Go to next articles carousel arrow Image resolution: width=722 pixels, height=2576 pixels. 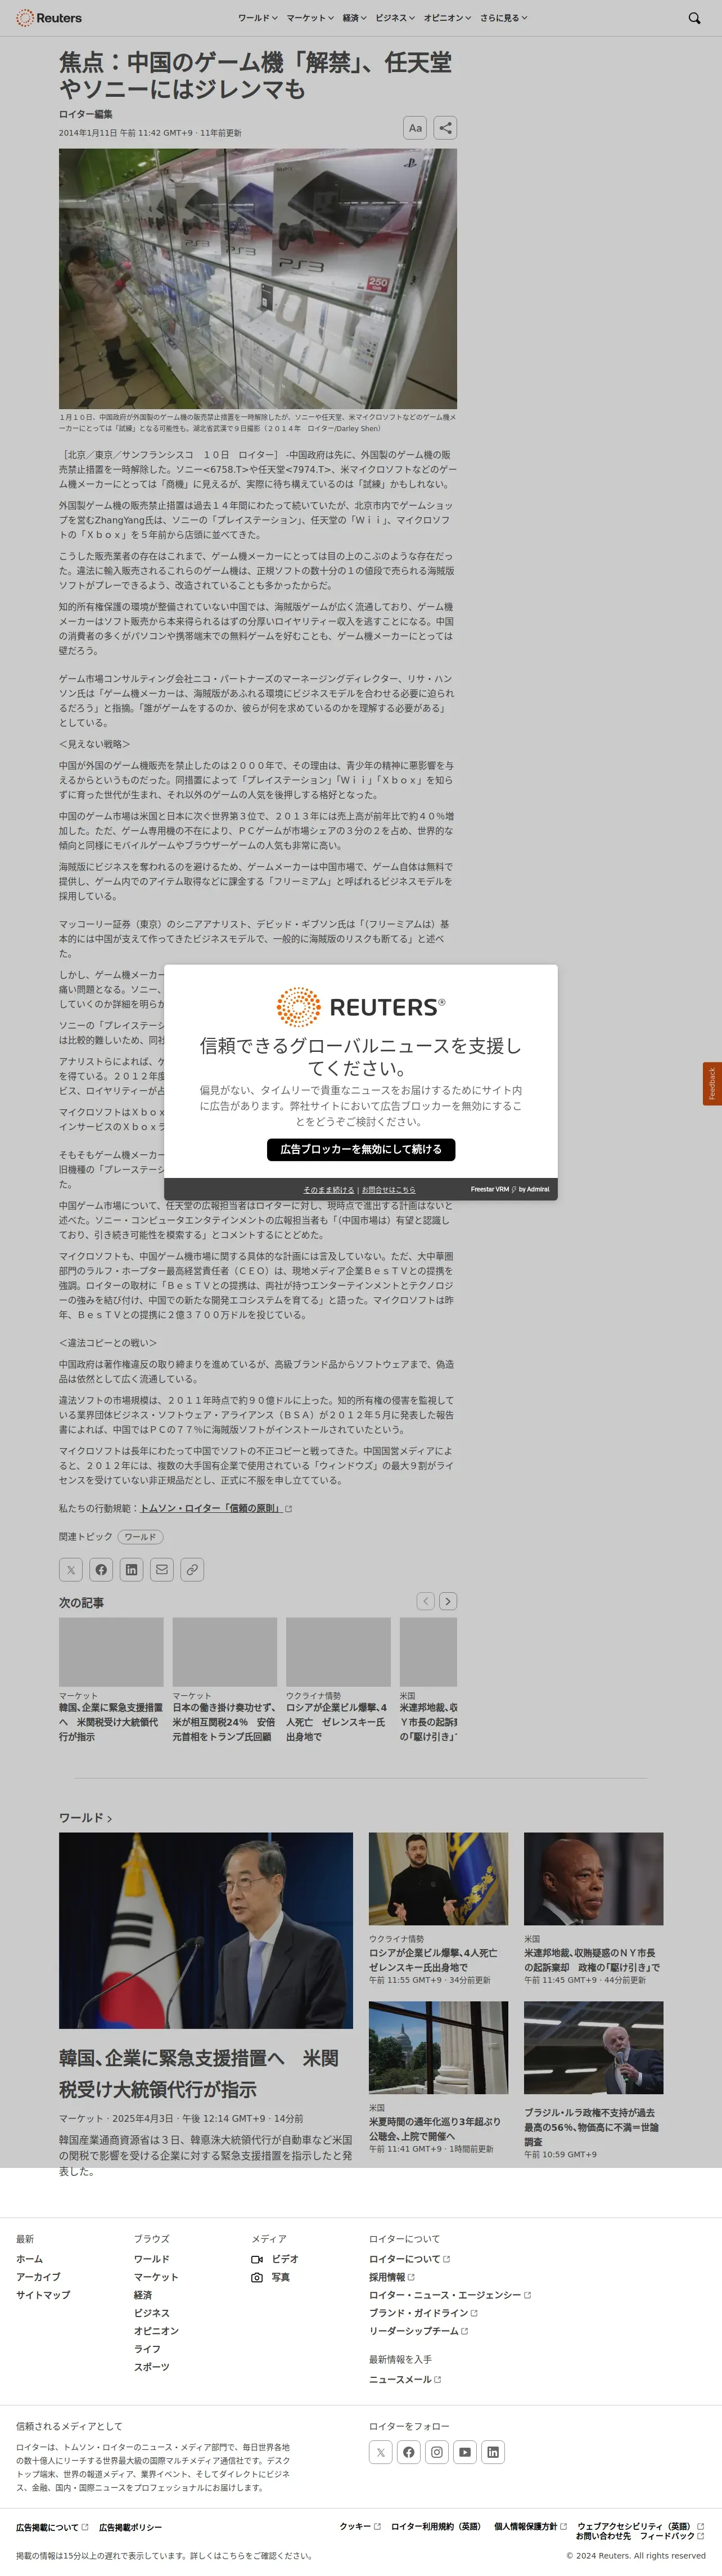point(448,1601)
